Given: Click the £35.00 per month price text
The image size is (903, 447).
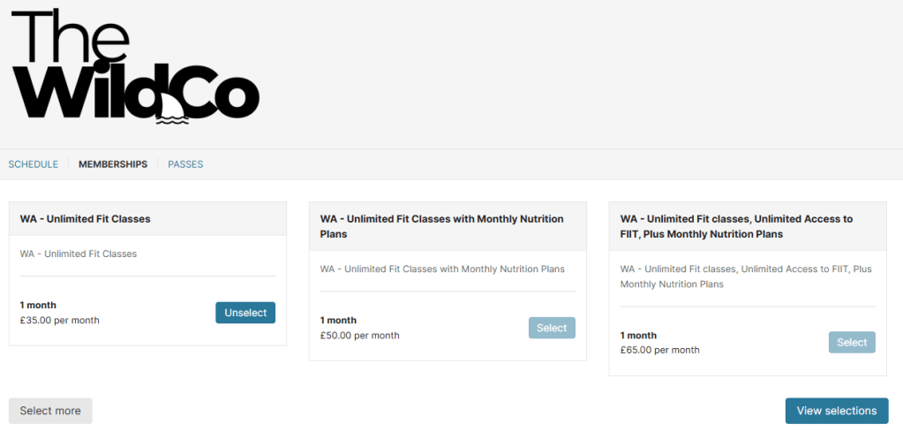Looking at the screenshot, I should [x=60, y=321].
